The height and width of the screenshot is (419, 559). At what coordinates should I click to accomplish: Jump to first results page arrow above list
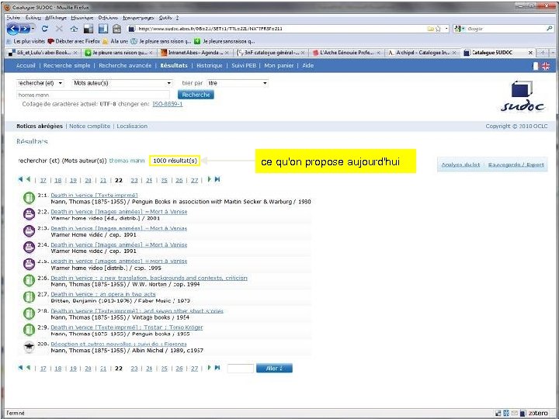point(20,179)
